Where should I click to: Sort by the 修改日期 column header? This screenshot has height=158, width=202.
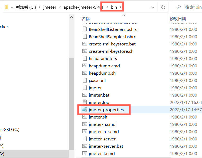click(178, 19)
